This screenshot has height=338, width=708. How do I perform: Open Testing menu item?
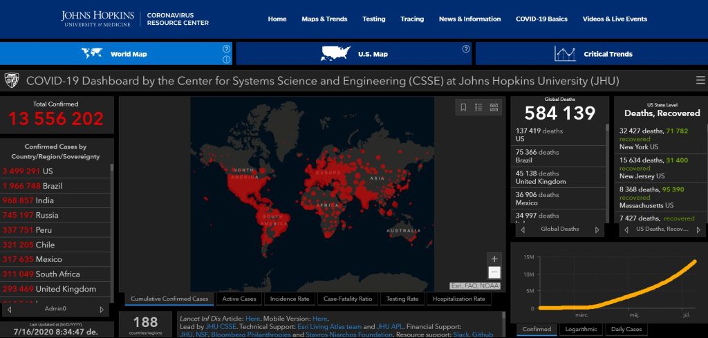pyautogui.click(x=374, y=19)
